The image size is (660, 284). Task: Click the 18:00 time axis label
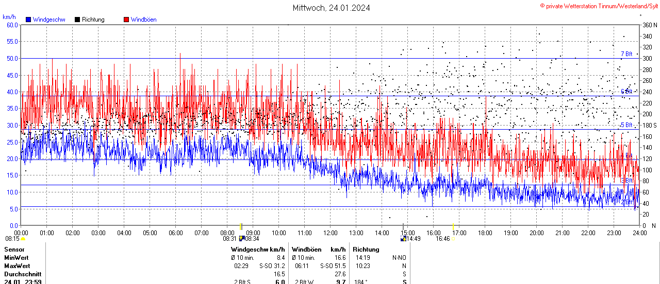(485, 233)
